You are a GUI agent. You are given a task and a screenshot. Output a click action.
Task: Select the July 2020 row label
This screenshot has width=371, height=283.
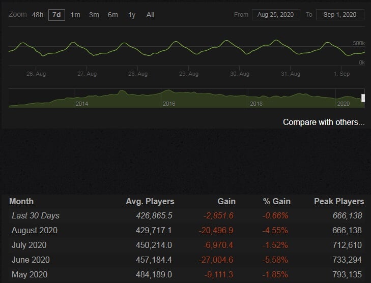coord(29,245)
